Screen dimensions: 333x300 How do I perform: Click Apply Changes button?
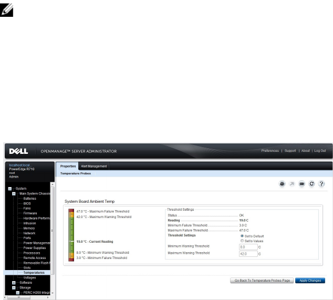click(310, 281)
